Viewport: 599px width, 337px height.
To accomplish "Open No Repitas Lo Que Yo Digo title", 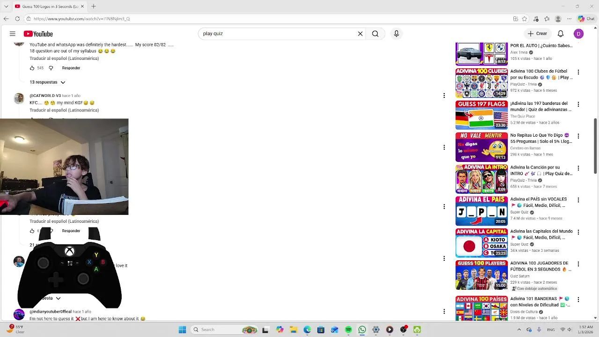I will click(541, 138).
